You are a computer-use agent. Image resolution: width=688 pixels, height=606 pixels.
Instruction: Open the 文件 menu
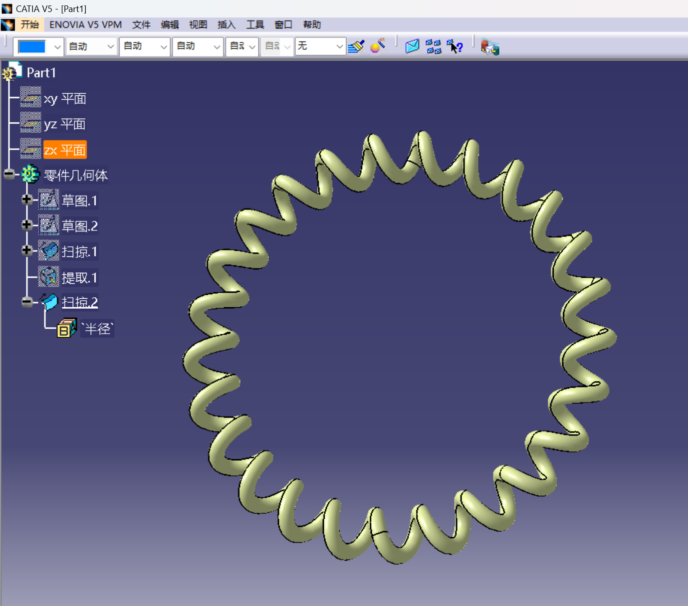tap(141, 24)
